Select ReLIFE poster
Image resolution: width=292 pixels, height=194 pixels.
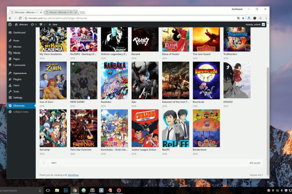click(176, 128)
